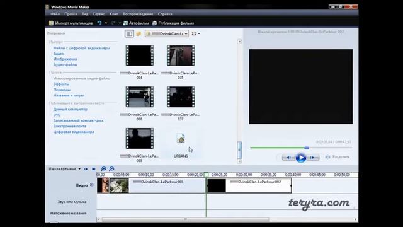Screen dimensions: 403x227
Task: Click timeline horizontal scrollbar right arrow
Action: click(355, 219)
